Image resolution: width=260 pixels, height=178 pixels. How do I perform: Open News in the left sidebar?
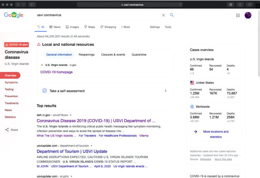(8, 110)
